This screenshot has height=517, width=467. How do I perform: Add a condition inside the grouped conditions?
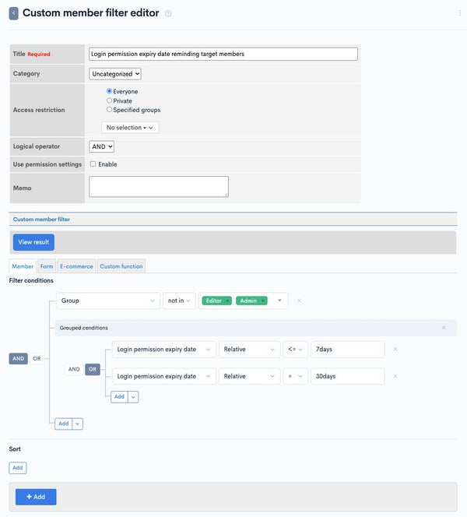tap(119, 397)
